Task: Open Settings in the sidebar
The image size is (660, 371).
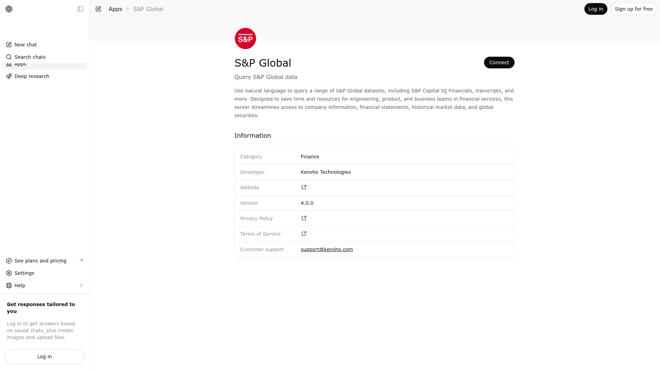Action: pos(45,273)
